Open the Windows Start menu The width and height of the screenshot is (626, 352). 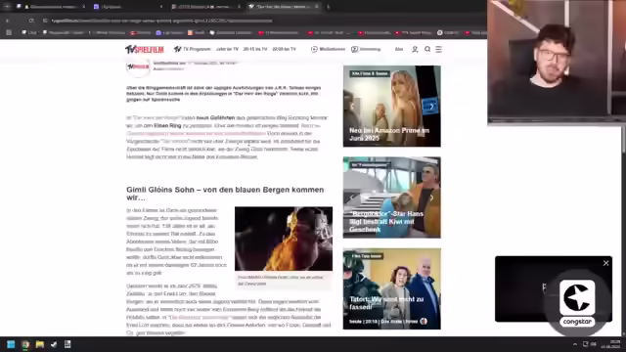click(x=11, y=344)
